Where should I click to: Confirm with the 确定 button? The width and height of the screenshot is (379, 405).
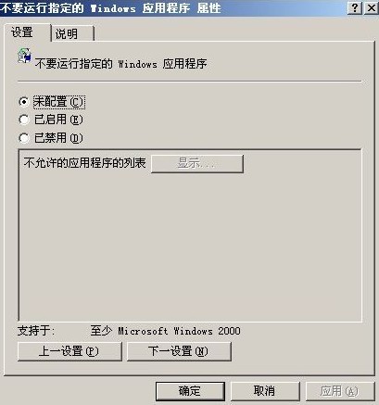pos(190,391)
